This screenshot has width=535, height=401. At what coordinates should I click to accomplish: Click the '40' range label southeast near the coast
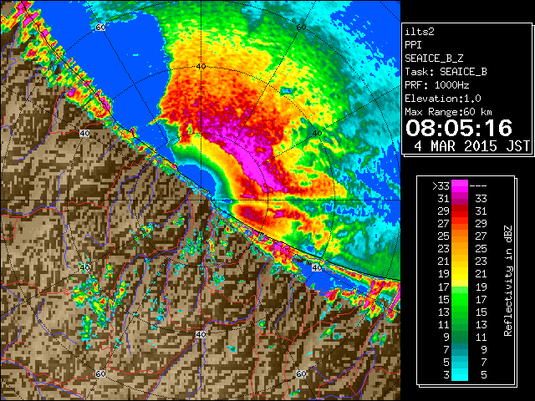pyautogui.click(x=317, y=267)
